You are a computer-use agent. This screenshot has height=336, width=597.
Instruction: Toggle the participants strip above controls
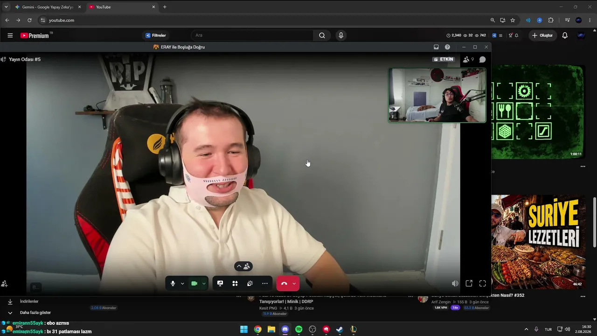pos(243,266)
